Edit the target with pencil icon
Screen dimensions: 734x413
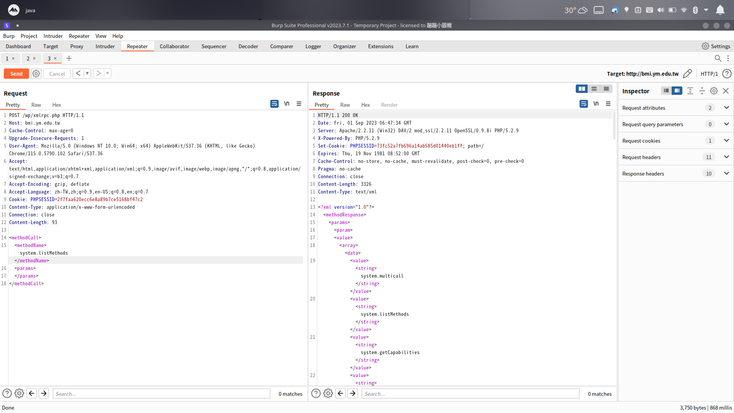click(x=687, y=73)
